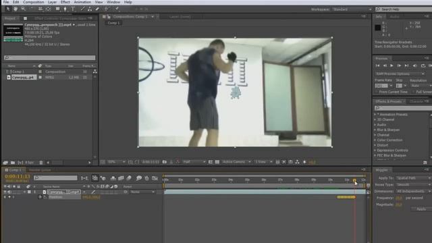Screen dimensions: 432x243
Task: Click Play in the Preview panel
Action: coord(391,65)
